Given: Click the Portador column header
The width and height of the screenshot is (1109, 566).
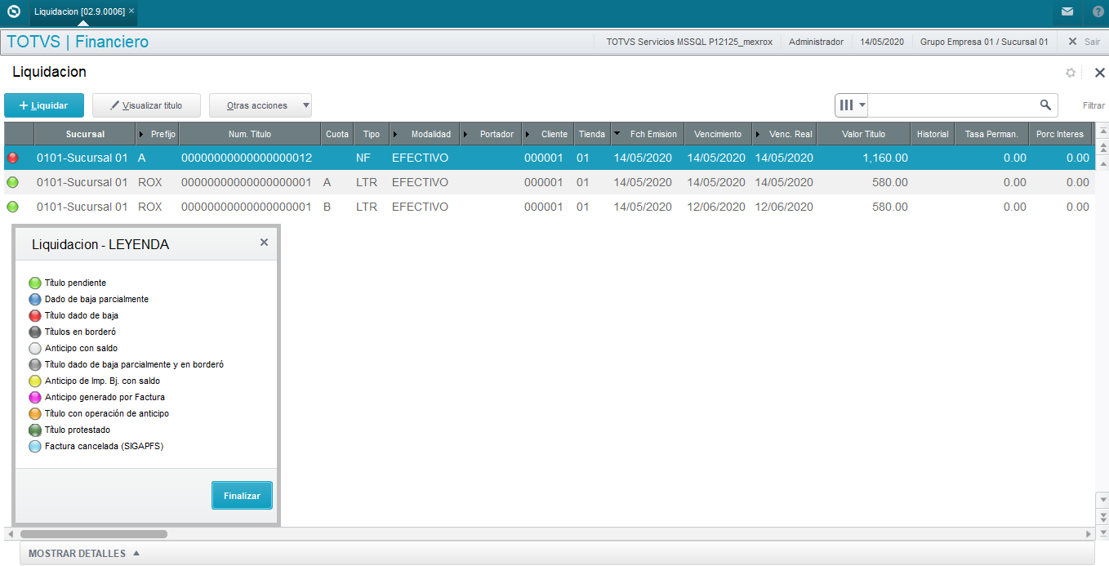Looking at the screenshot, I should [492, 134].
